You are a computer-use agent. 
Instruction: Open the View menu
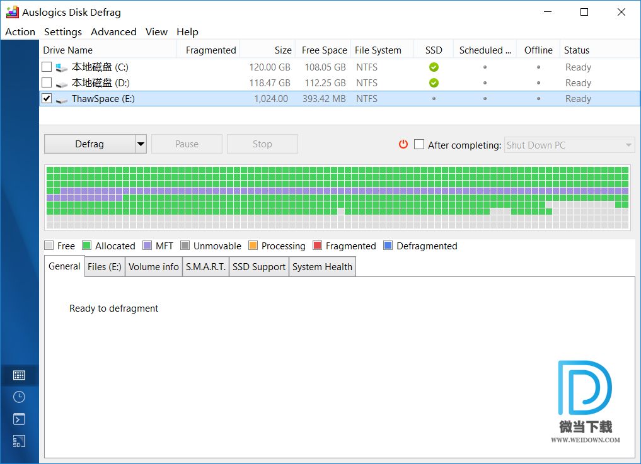point(156,32)
